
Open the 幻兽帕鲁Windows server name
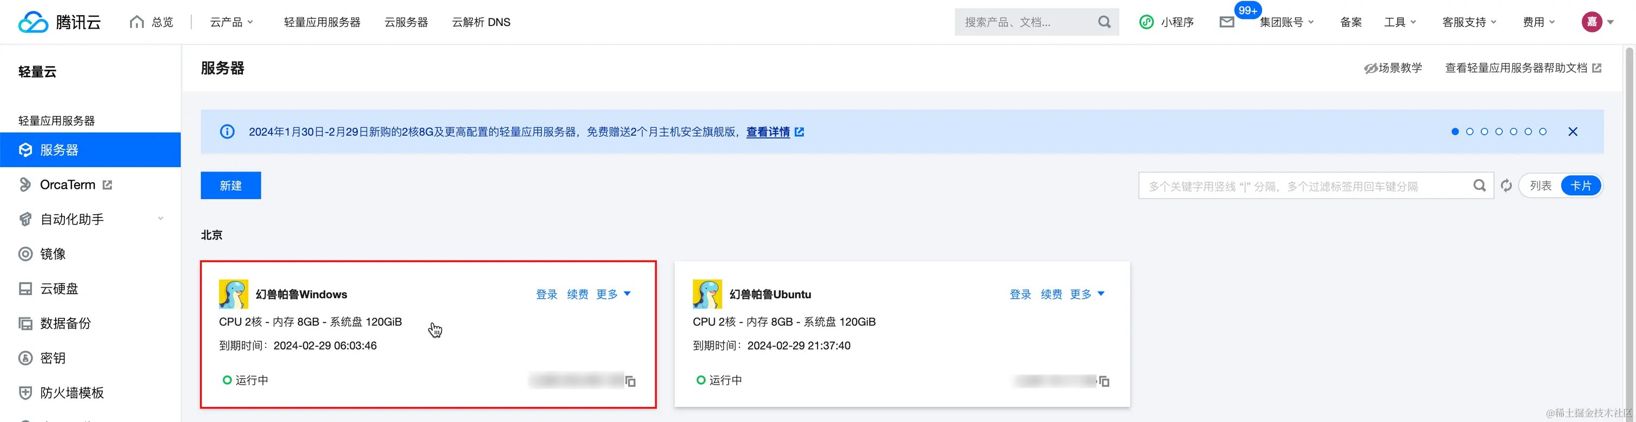click(x=301, y=294)
